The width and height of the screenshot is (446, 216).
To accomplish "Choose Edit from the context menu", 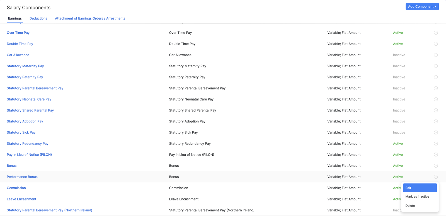I will tap(420, 188).
